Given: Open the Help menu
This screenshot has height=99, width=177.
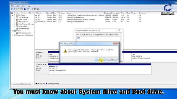Looking at the screenshot, I should click(28, 6).
